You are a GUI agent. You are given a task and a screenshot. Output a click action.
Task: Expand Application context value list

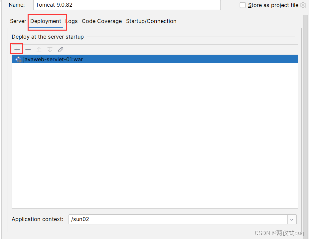292,219
